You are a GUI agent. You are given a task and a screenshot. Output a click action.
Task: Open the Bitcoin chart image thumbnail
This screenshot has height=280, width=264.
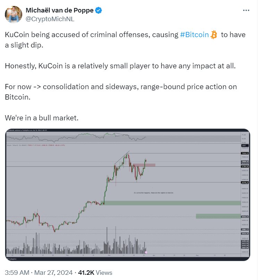pyautogui.click(x=127, y=195)
